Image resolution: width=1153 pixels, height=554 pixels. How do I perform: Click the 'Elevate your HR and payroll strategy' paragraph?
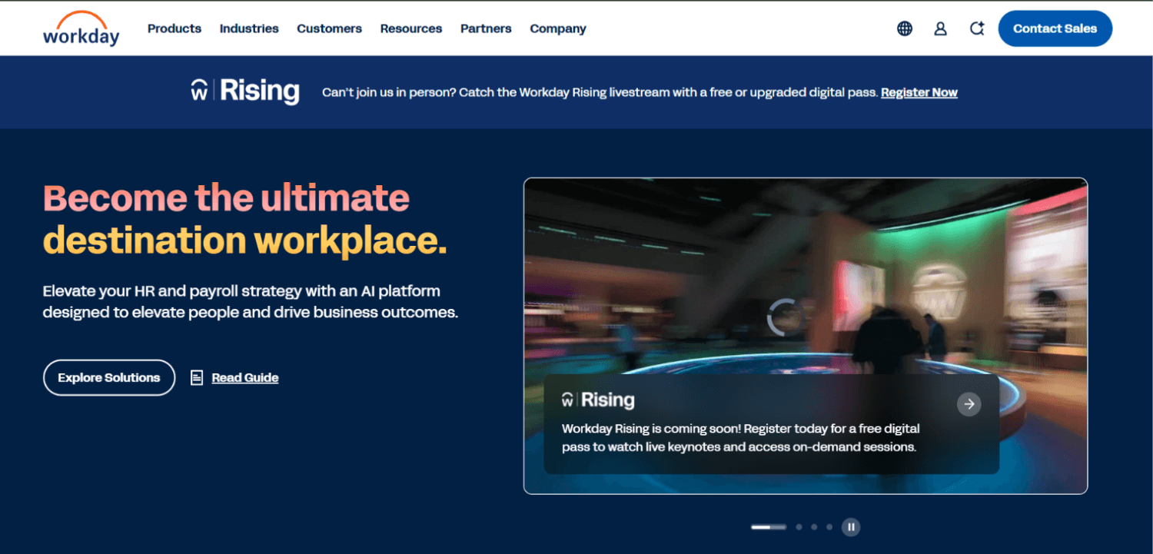tap(251, 302)
